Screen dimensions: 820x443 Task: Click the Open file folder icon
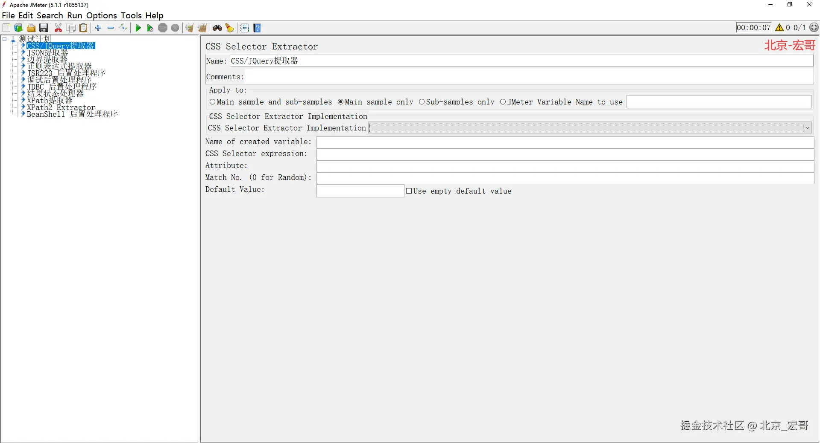click(31, 28)
